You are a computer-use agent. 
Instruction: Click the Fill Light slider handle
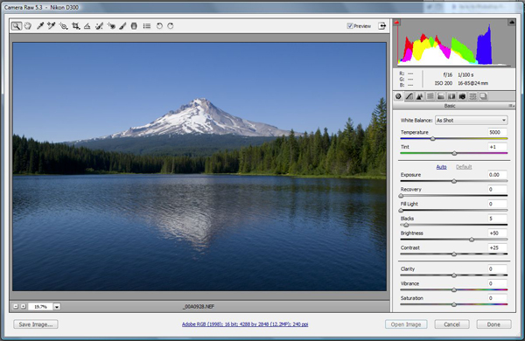coord(401,211)
